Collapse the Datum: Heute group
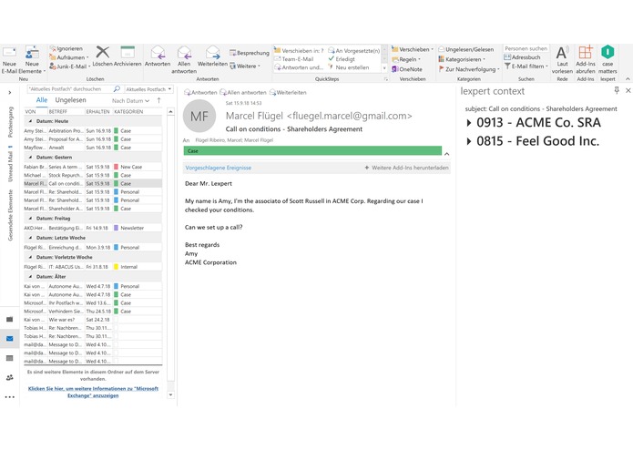Screen dimensions: 633x450 pyautogui.click(x=30, y=121)
